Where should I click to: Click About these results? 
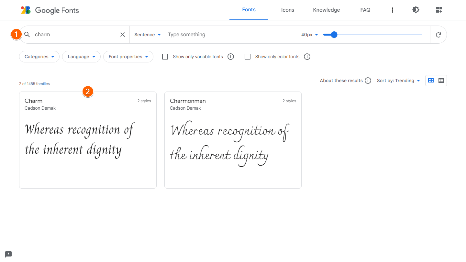(341, 80)
